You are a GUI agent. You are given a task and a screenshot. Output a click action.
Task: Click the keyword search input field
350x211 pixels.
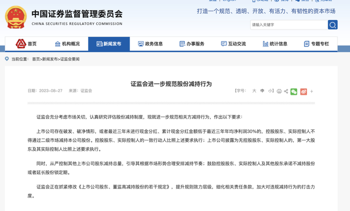point(289,25)
